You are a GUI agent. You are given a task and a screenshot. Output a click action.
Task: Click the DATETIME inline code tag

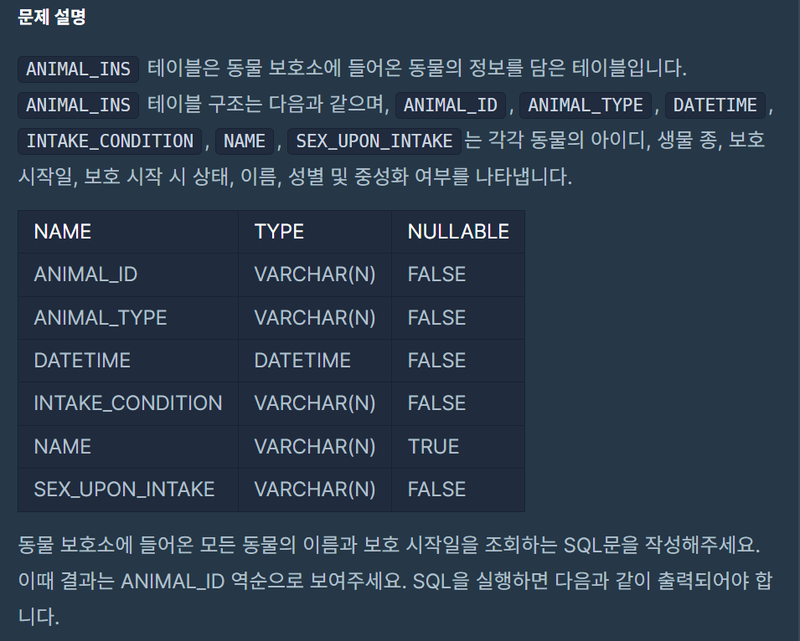coord(715,105)
